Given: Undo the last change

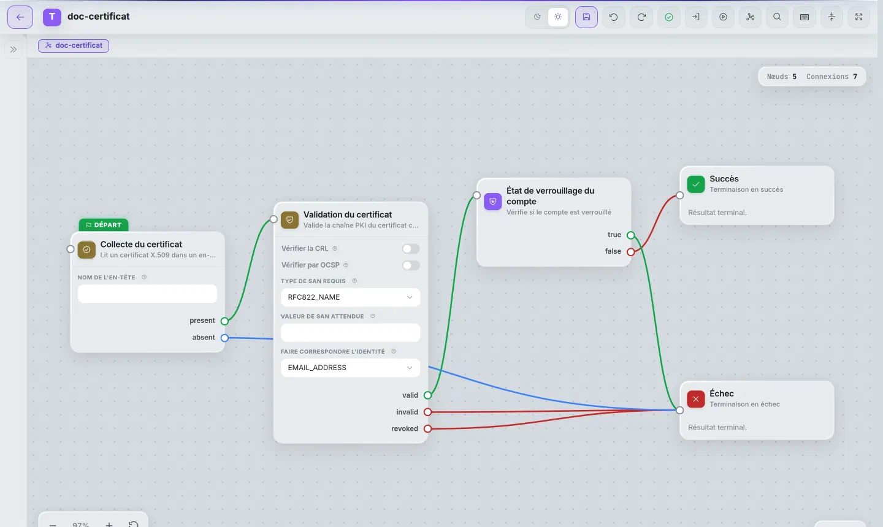Looking at the screenshot, I should pyautogui.click(x=614, y=17).
